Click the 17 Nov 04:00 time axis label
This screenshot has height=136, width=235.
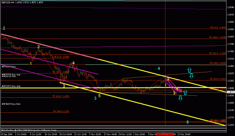tap(110, 134)
